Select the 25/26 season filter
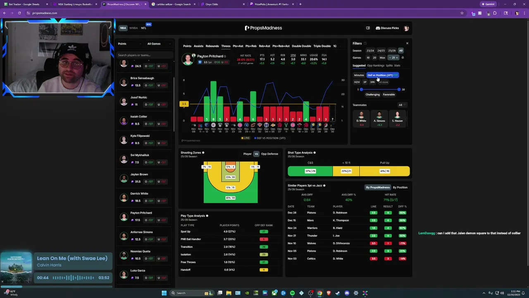The width and height of the screenshot is (529, 298). click(x=392, y=50)
